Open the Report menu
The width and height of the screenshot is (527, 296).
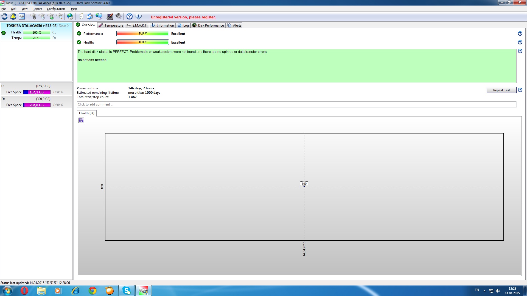point(37,9)
